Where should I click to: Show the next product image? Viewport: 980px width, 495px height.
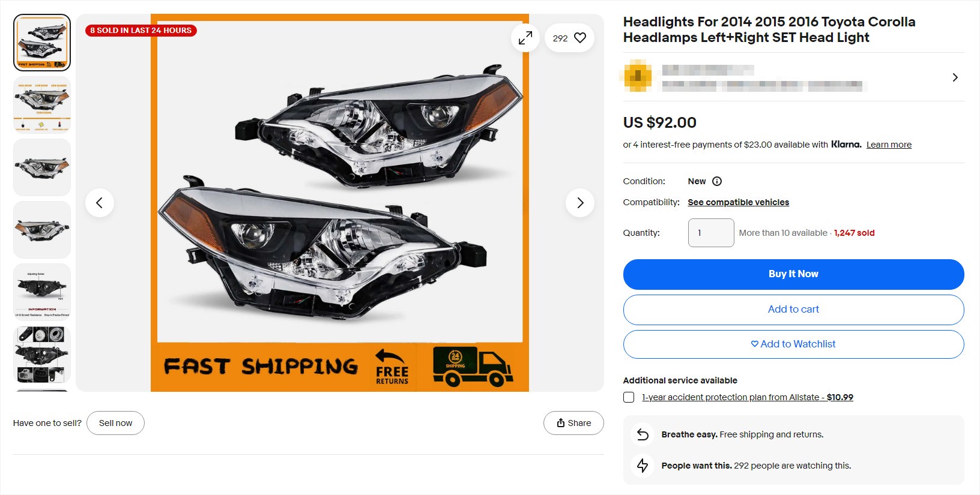(580, 203)
